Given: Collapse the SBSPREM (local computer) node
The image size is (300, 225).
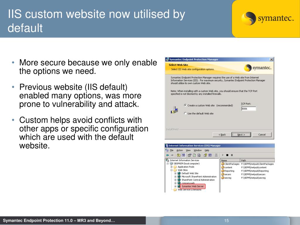Looking at the screenshot, I should click(168, 163).
